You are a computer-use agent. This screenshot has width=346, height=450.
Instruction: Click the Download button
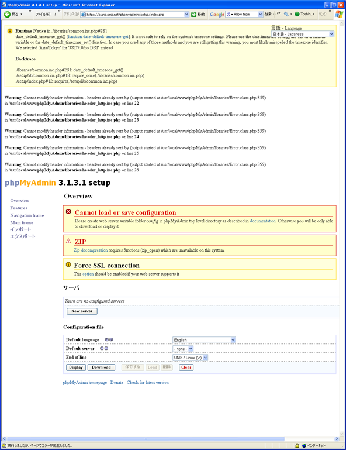(x=101, y=367)
